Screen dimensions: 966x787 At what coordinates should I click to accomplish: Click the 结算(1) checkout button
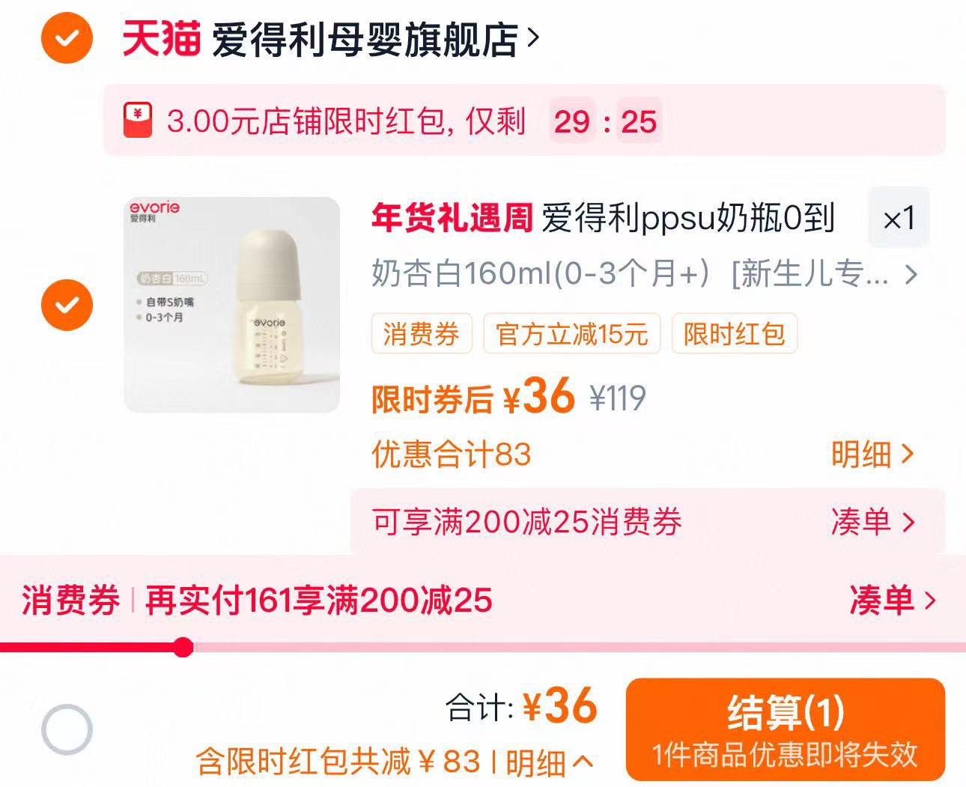click(786, 729)
